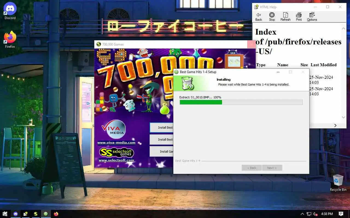
Task: Minimize the HTML Help window
Action: tap(315, 7)
